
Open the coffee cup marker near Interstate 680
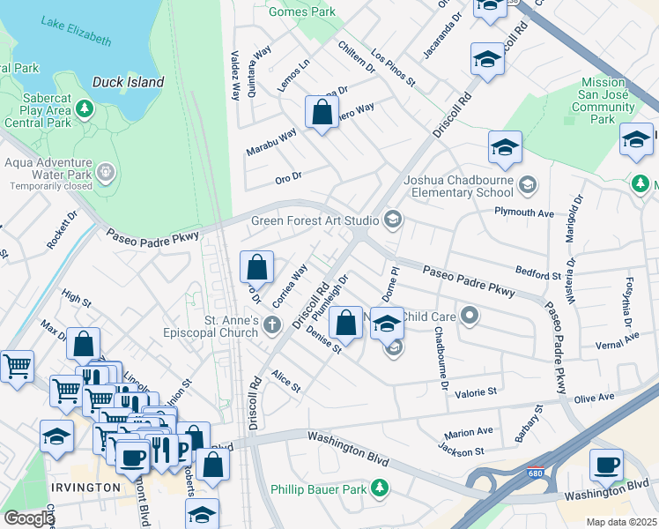pos(605,466)
